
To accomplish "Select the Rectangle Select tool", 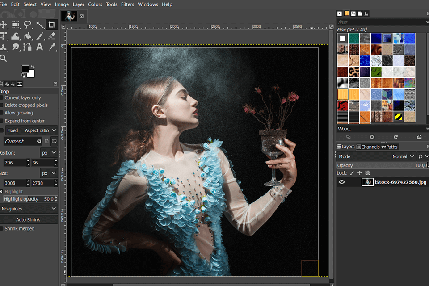I will pos(15,25).
